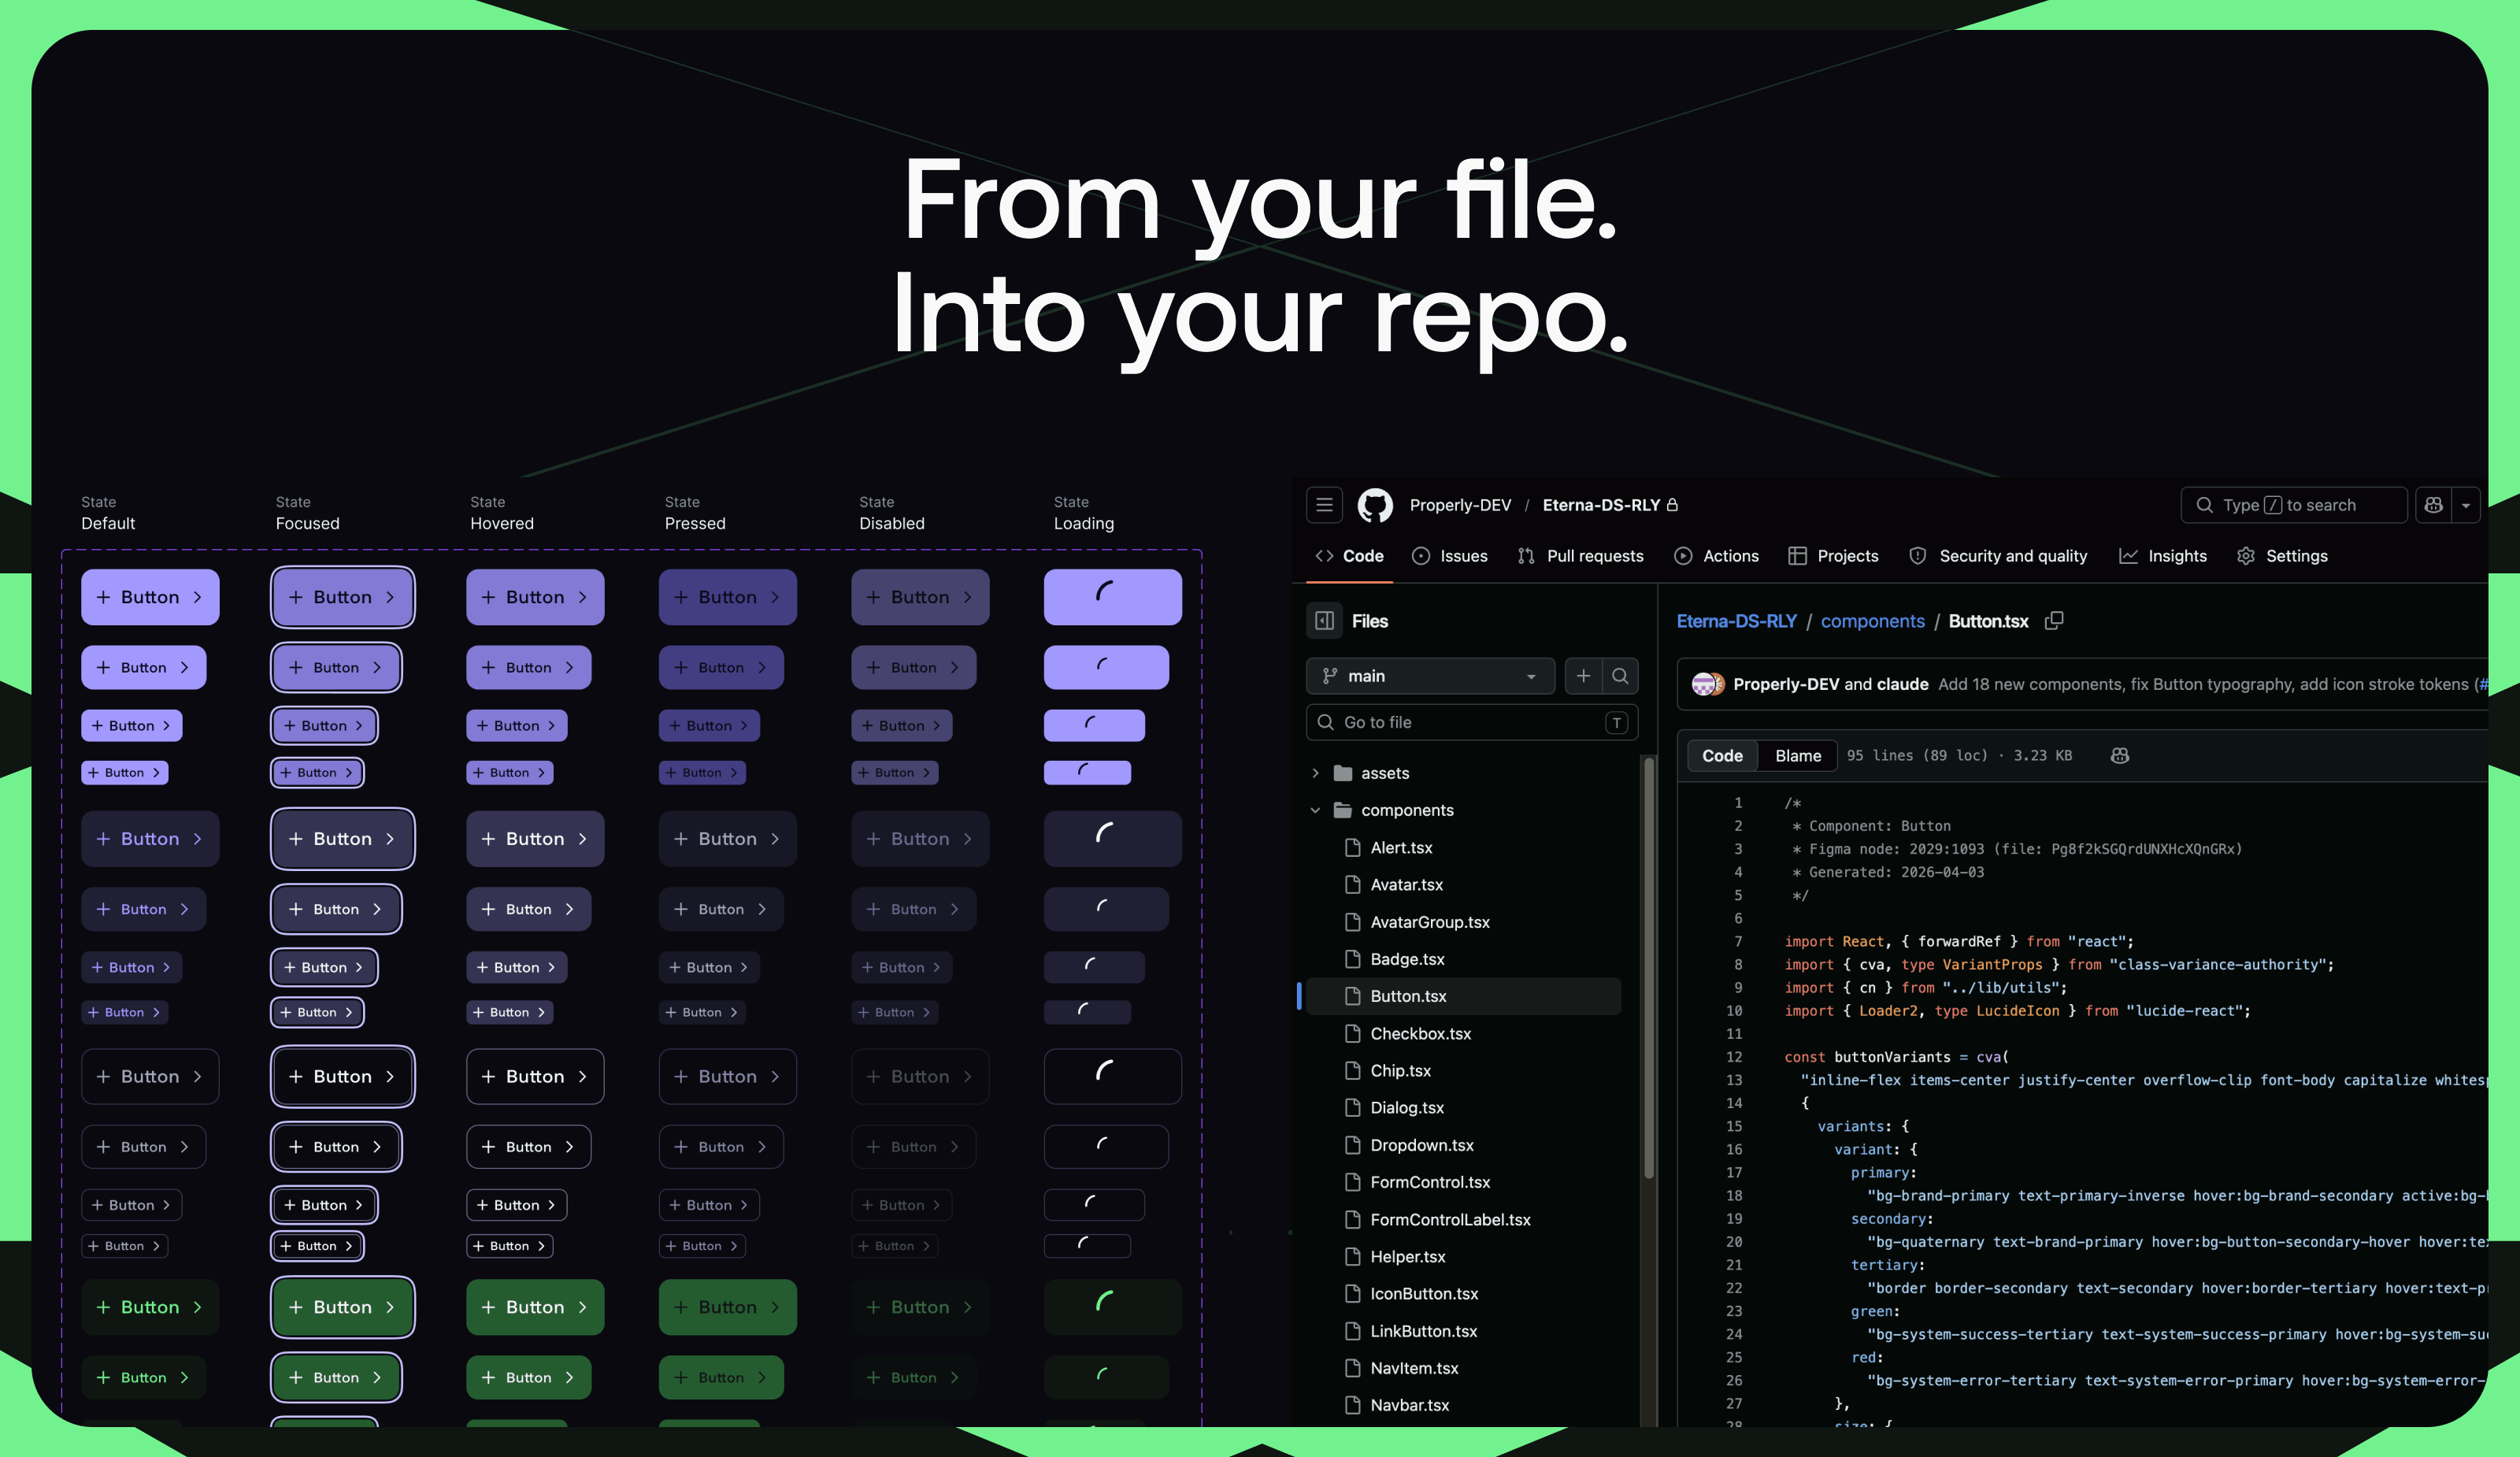Open IconButton.tsx in file tree

coord(1424,1293)
